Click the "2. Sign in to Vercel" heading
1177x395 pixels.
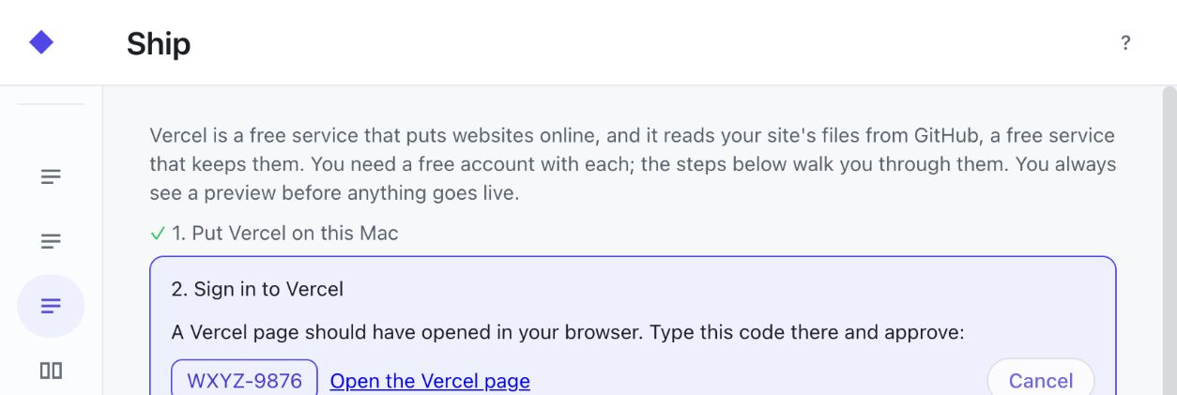tap(257, 289)
